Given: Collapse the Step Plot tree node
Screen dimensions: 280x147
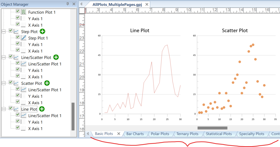Looking at the screenshot, I should tap(4, 32).
